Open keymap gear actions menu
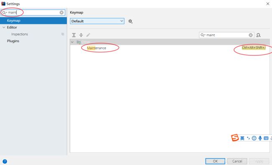Screen dimensions: 272x165 coord(130,21)
